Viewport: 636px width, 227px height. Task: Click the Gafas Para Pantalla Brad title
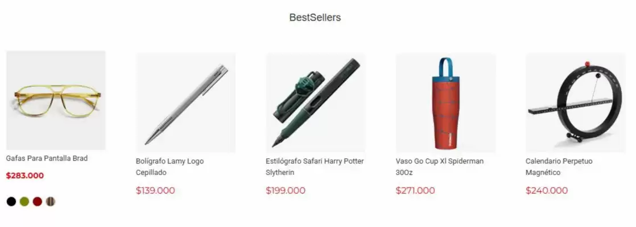[x=47, y=158]
